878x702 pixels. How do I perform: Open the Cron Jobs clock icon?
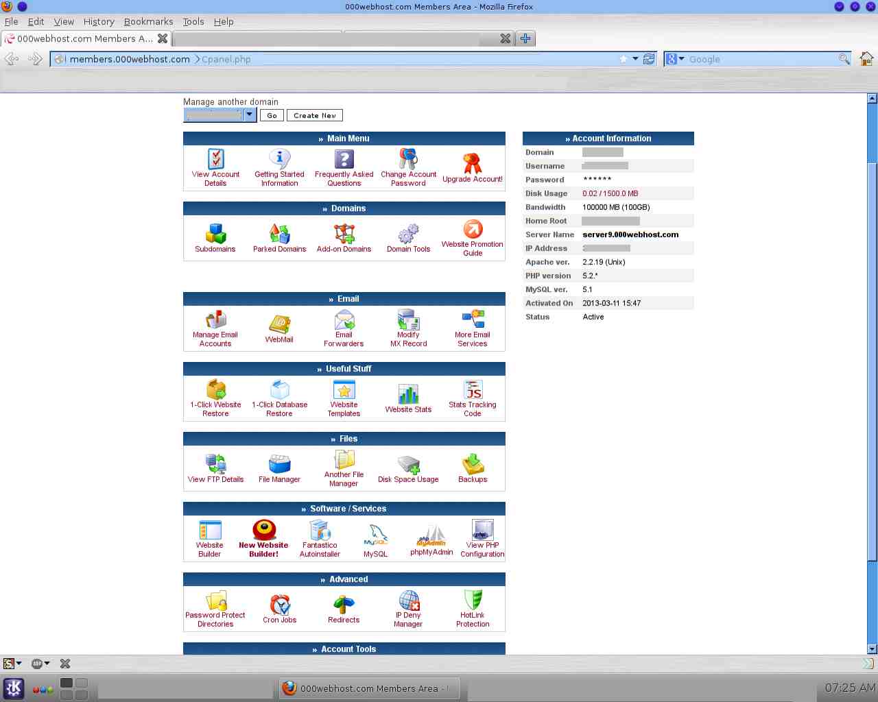point(280,605)
